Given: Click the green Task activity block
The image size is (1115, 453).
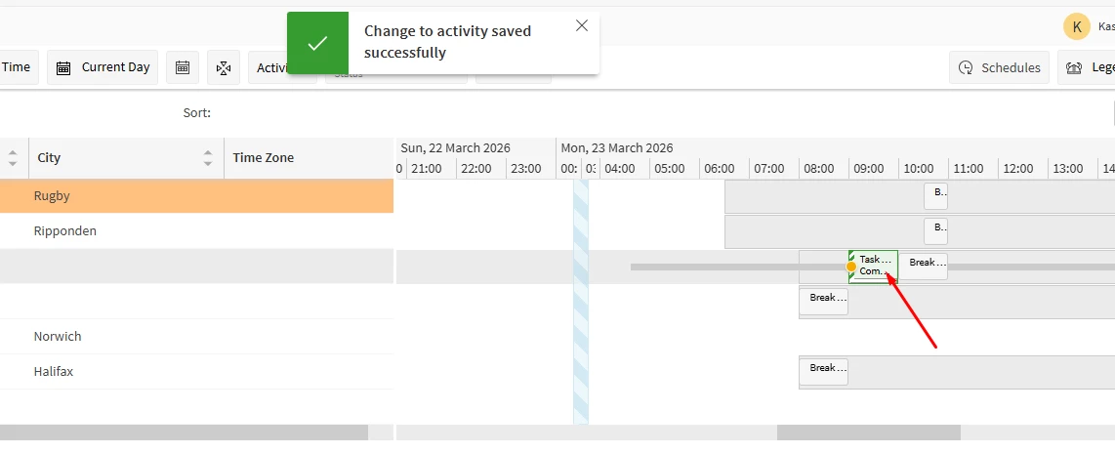Looking at the screenshot, I should (876, 266).
